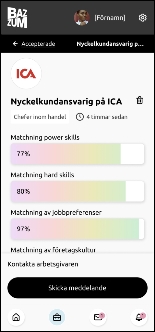This screenshot has width=155, height=332.
Task: Click the [Förnamn] username label
Action: (110, 18)
